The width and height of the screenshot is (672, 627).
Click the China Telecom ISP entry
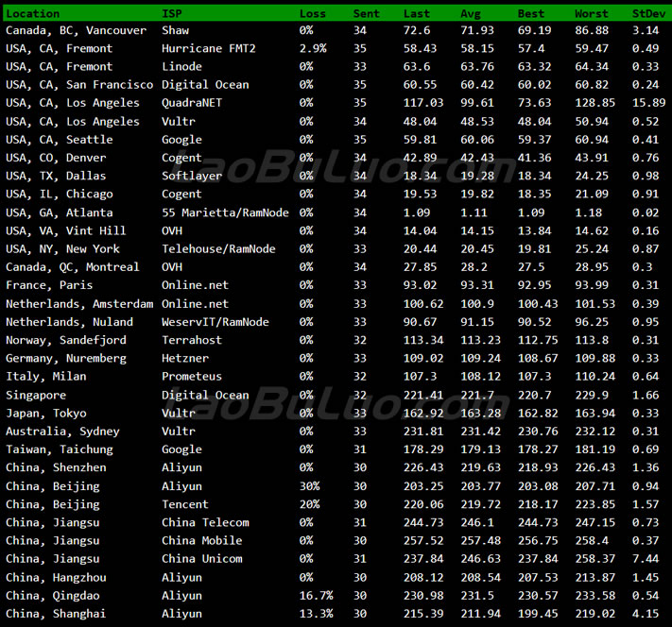coord(205,522)
